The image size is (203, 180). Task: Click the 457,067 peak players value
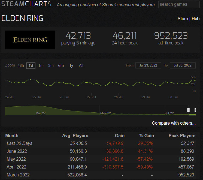pos(186,167)
